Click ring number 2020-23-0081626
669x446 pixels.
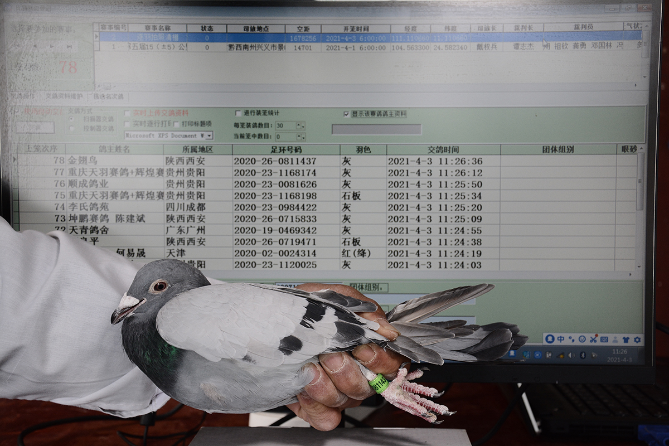coord(275,184)
